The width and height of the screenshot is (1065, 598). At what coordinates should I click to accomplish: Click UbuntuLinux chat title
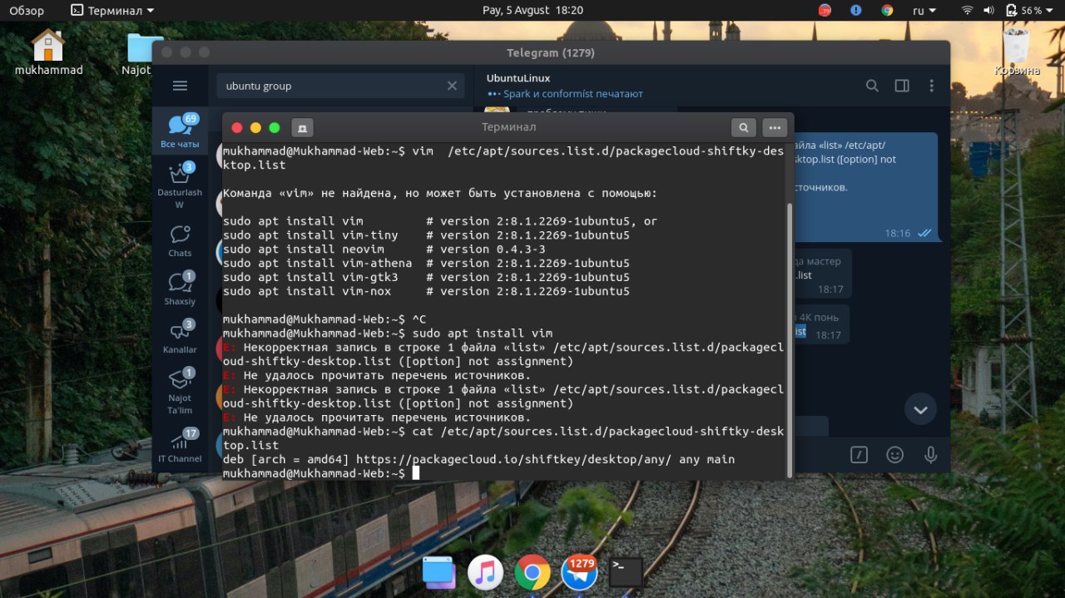pyautogui.click(x=518, y=78)
